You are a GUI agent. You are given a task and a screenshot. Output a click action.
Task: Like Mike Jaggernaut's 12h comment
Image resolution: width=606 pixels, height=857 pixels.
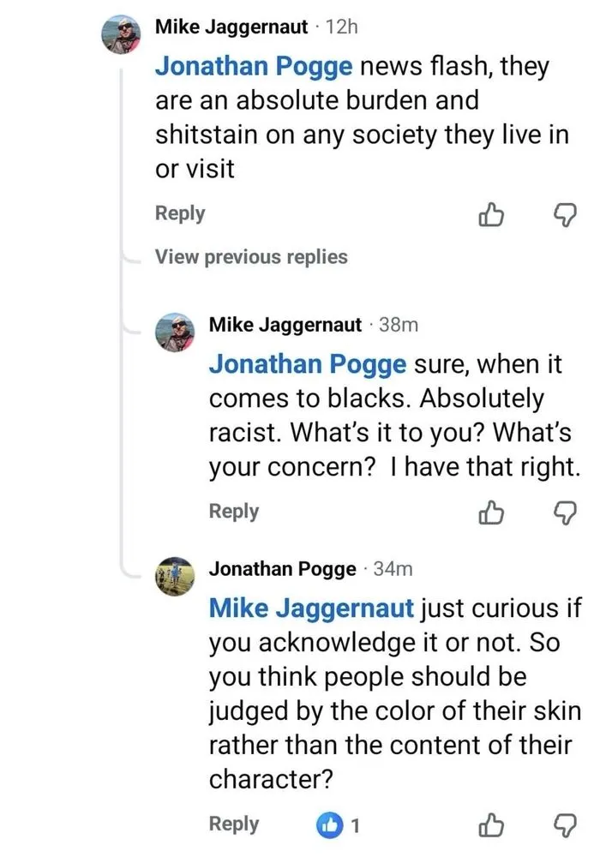[x=490, y=216]
